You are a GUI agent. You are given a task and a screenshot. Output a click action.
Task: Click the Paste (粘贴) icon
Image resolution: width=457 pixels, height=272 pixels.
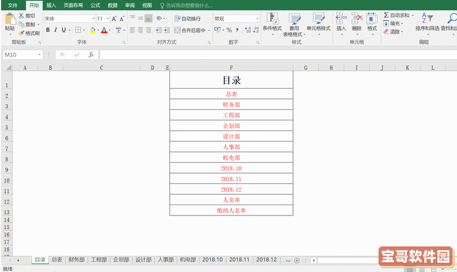click(10, 19)
